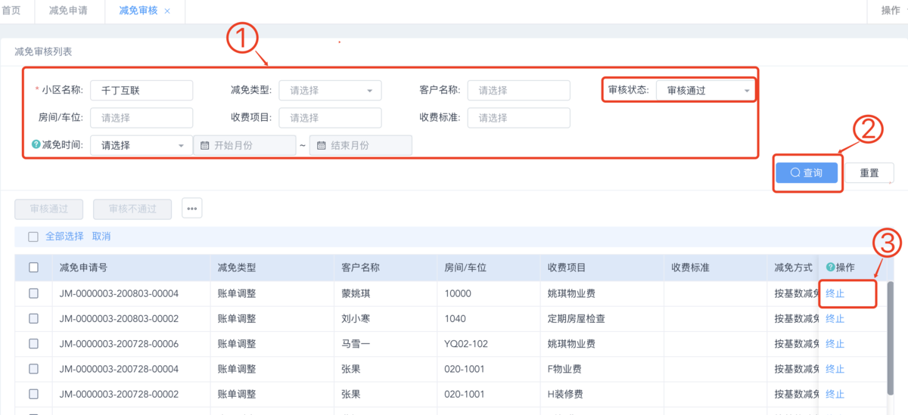Select the 减免审核 tab
The width and height of the screenshot is (908, 415).
[138, 11]
